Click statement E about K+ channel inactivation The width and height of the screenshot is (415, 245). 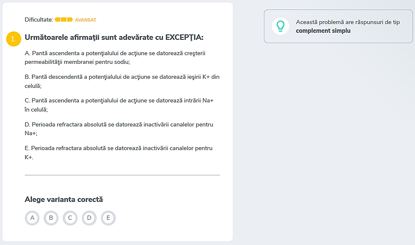(x=119, y=153)
